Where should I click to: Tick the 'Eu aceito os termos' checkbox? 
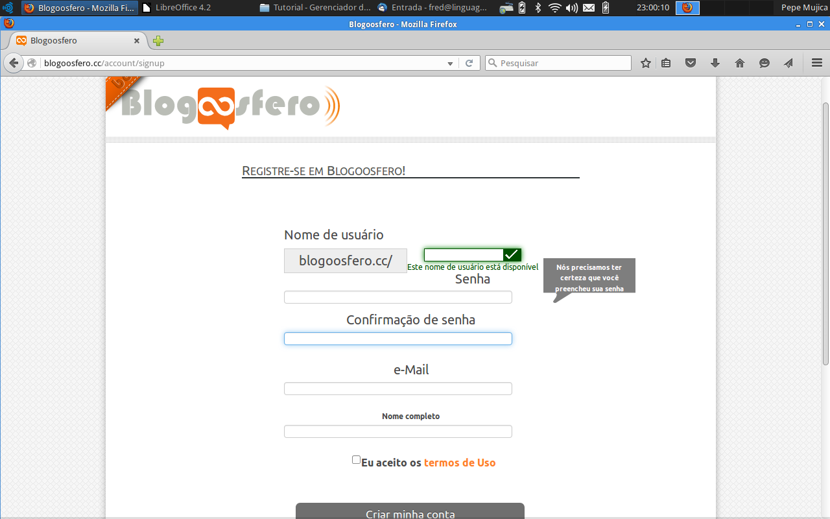[x=356, y=460]
